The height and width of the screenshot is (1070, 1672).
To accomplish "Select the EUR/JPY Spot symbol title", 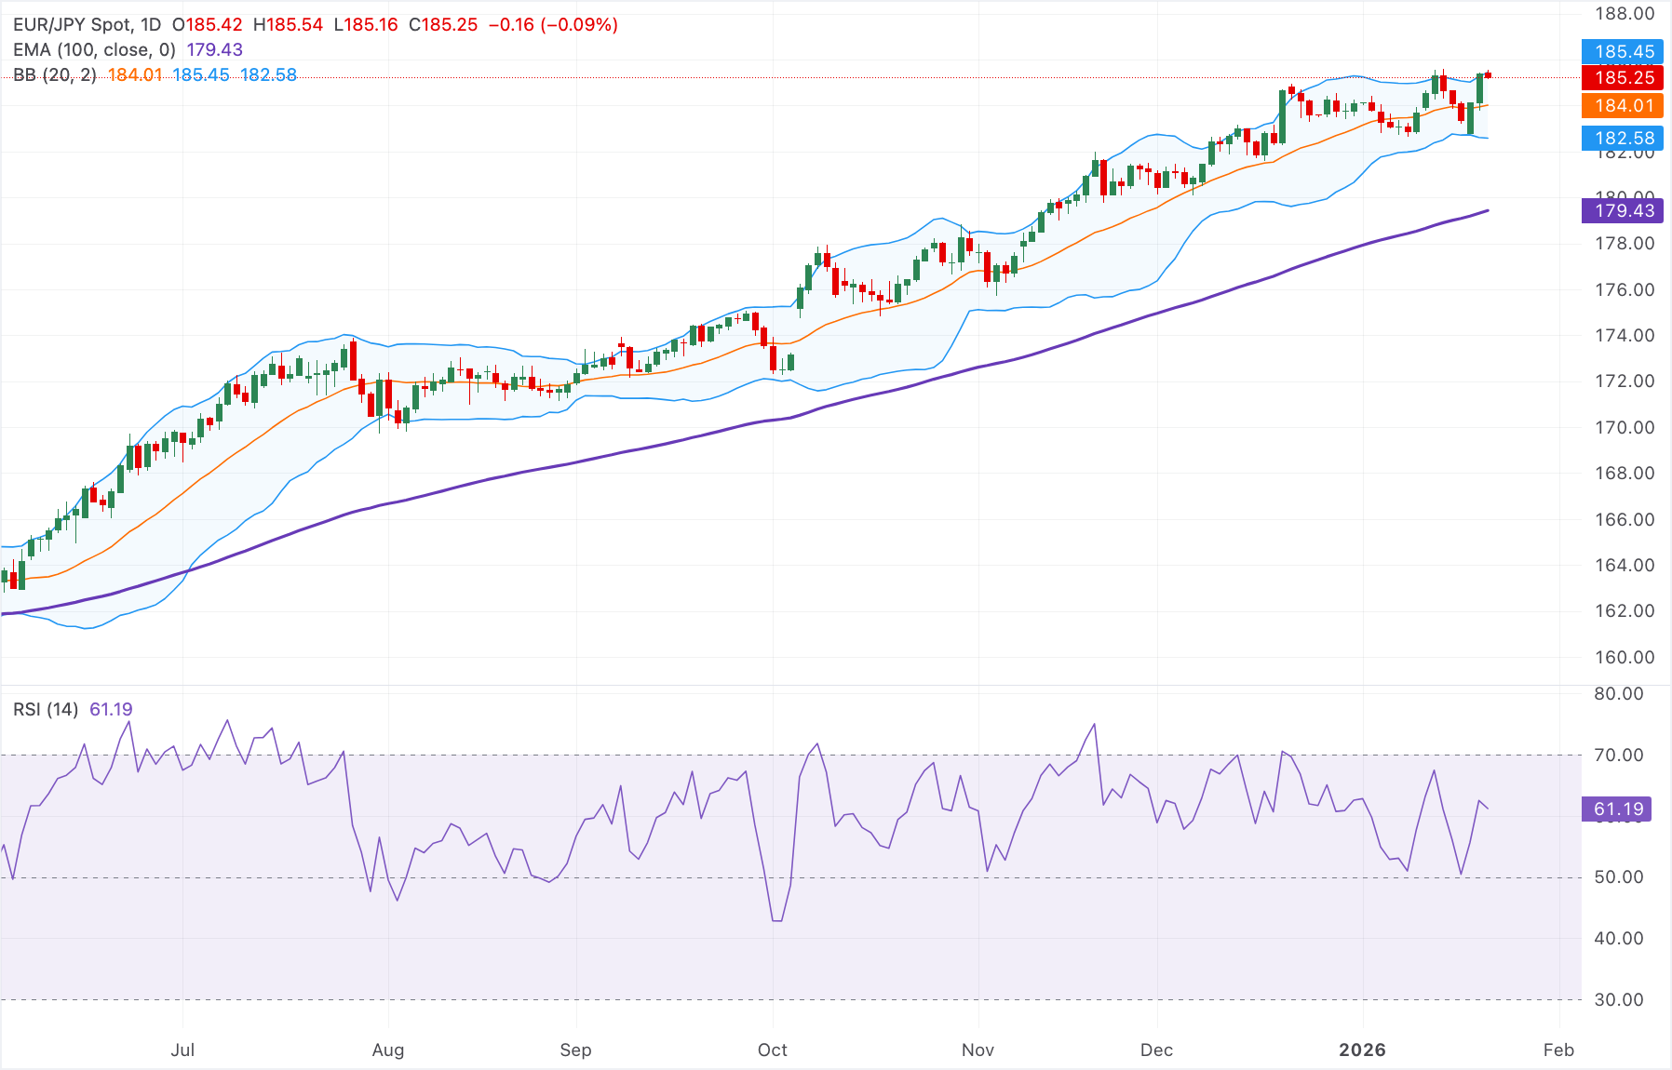I will [x=73, y=25].
